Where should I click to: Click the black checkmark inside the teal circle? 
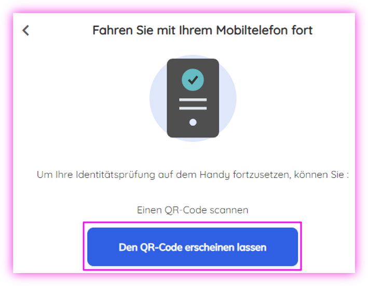coord(193,80)
